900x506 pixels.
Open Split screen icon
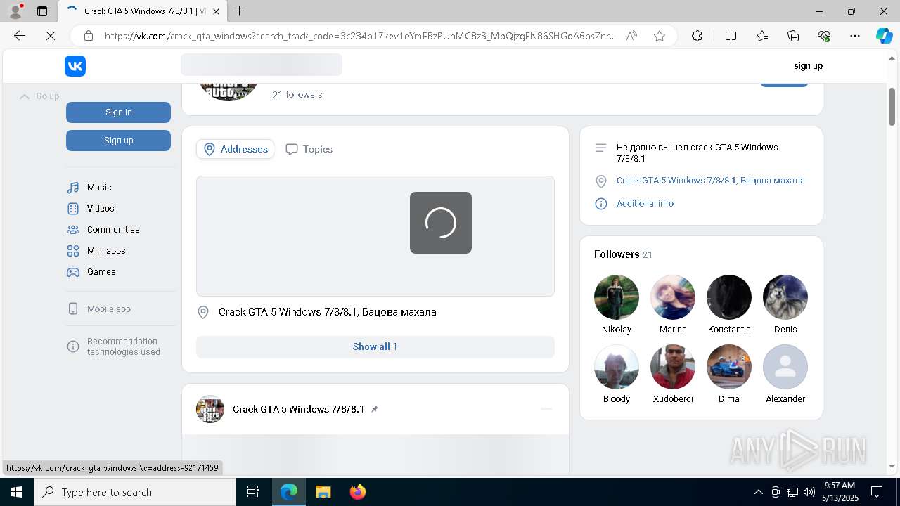(731, 36)
